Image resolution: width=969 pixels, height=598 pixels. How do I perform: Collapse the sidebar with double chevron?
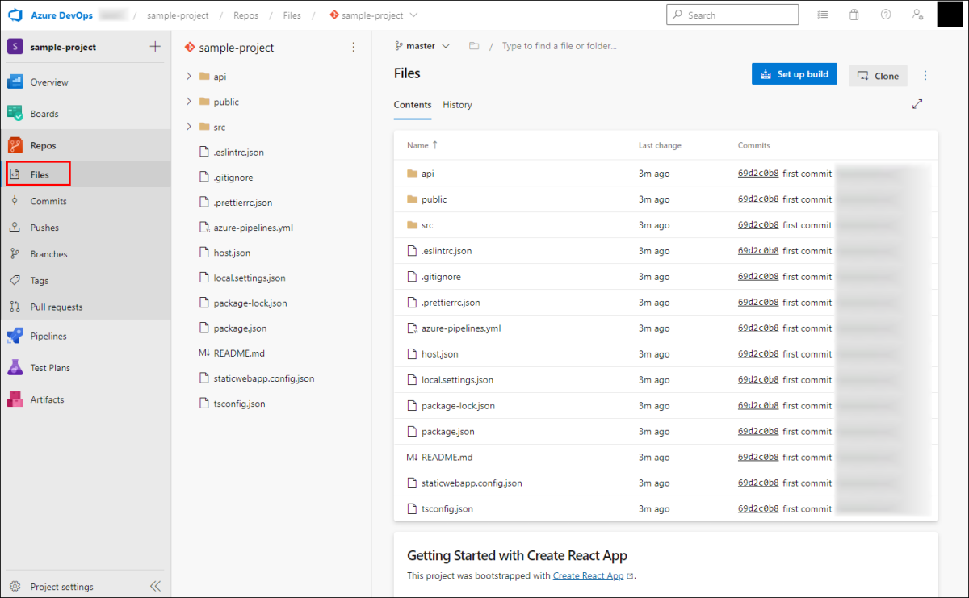tap(156, 587)
